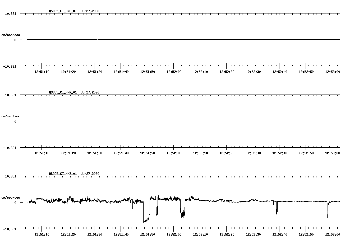Click the 12:52:10 time label under HNN chart
The width and height of the screenshot is (359, 244).
(200, 153)
